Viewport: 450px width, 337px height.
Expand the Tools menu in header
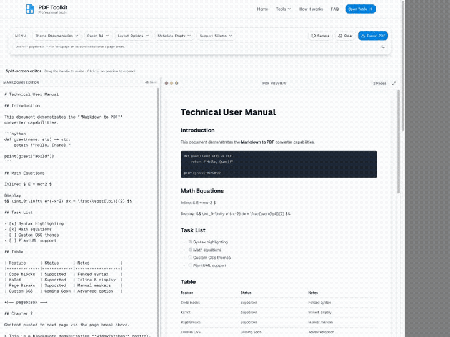pyautogui.click(x=283, y=9)
